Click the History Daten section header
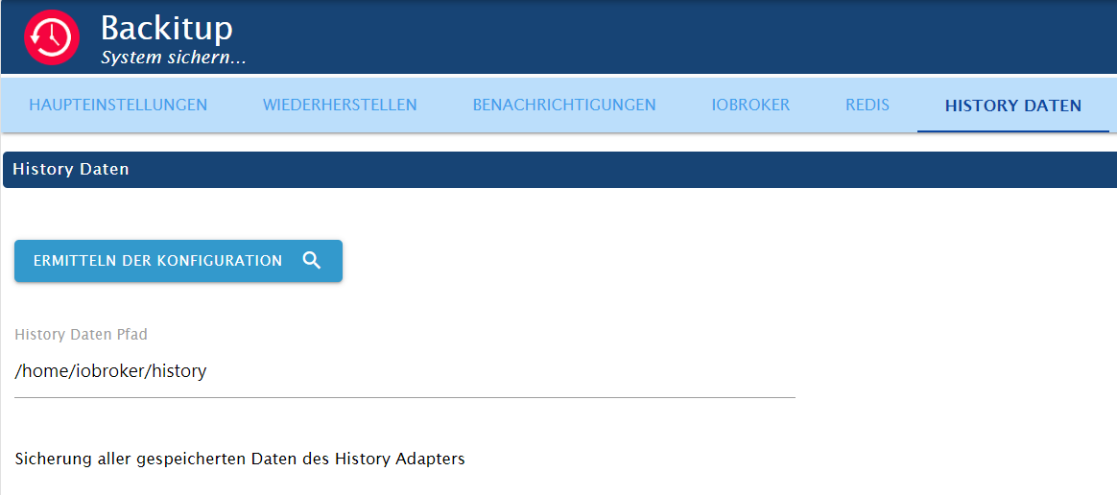Viewport: 1117px width, 495px height. coord(559,170)
